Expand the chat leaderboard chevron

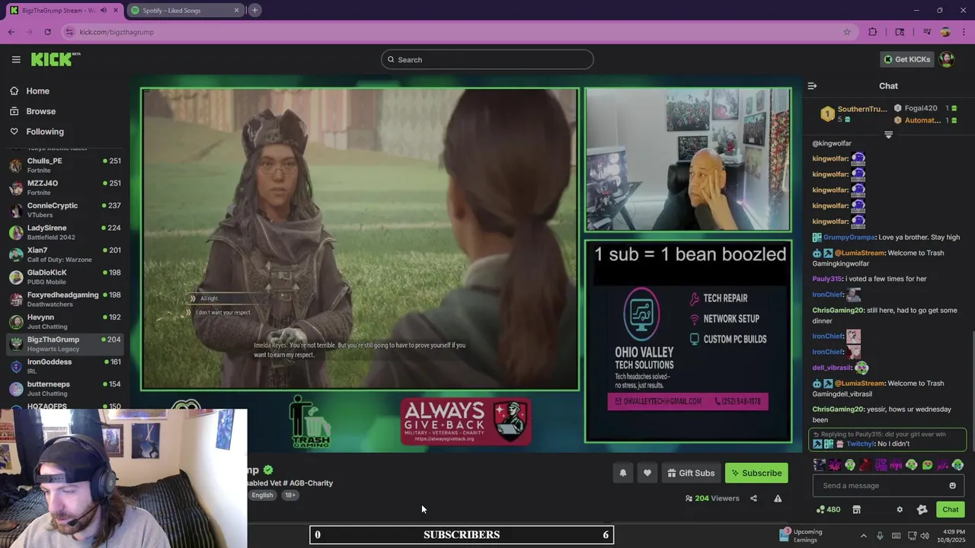(888, 135)
